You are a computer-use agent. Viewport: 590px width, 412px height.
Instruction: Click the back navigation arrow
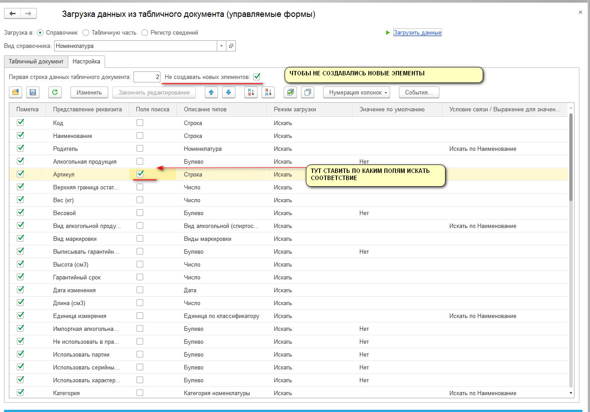pyautogui.click(x=12, y=14)
